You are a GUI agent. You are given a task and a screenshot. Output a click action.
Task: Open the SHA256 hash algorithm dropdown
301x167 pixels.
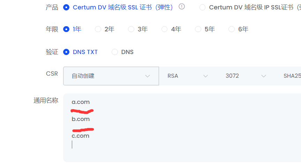[292, 76]
